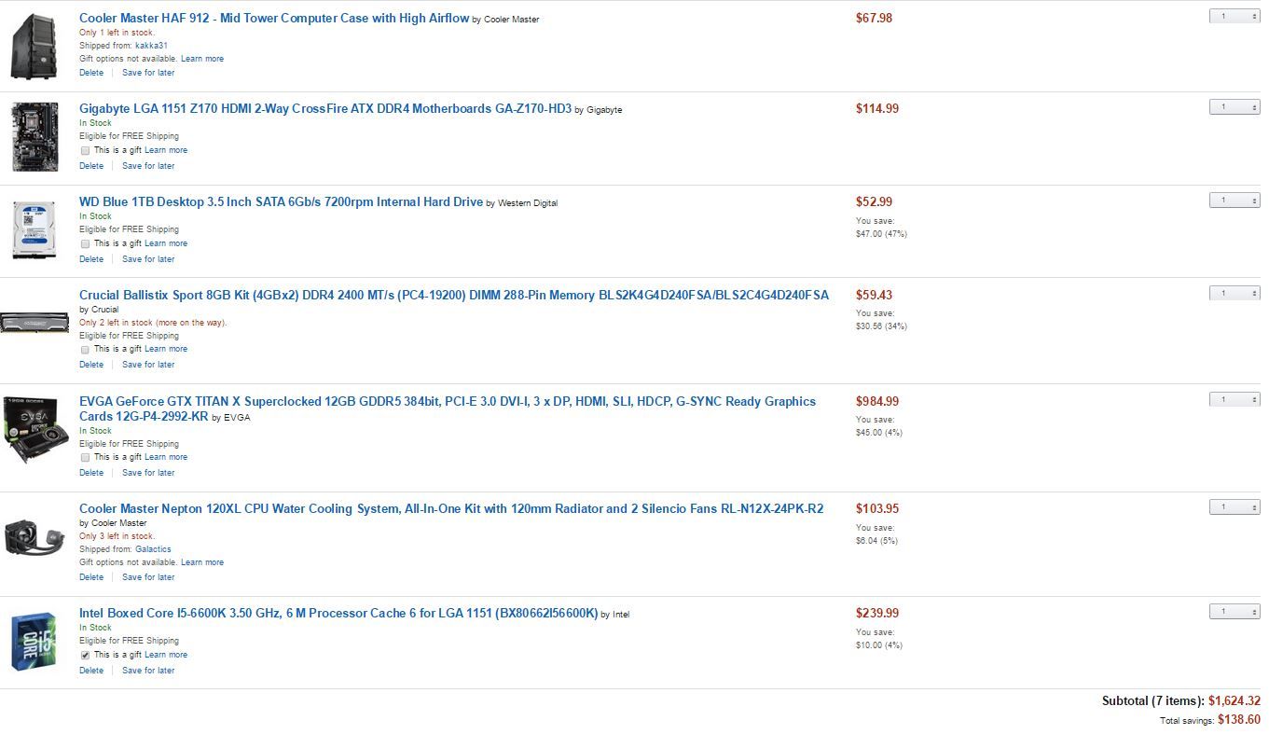Open the Crucial Ballistix Sport 8GB Kit title
Image resolution: width=1269 pixels, height=734 pixels.
click(x=454, y=295)
